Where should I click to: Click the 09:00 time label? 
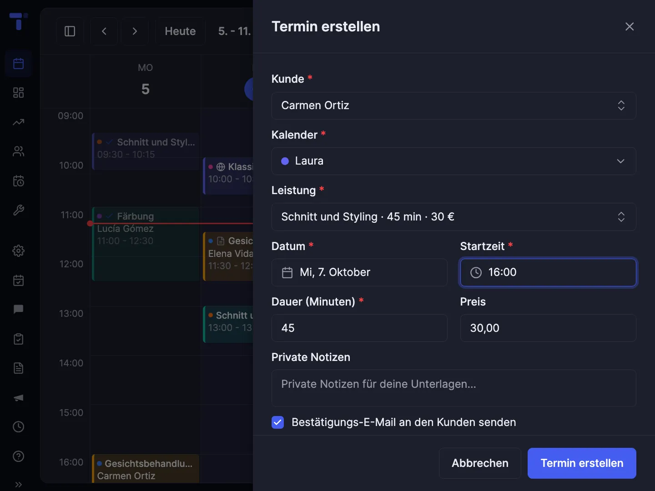(71, 116)
